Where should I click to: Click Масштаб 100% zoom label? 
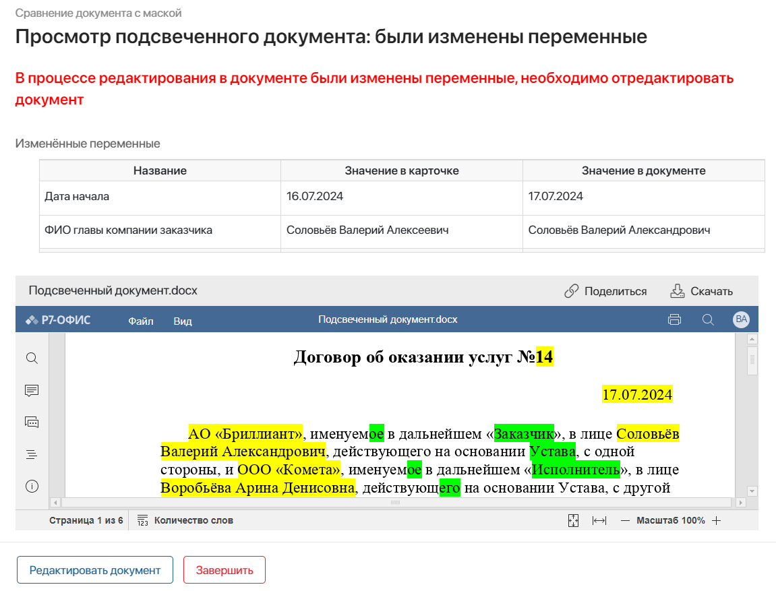point(671,520)
